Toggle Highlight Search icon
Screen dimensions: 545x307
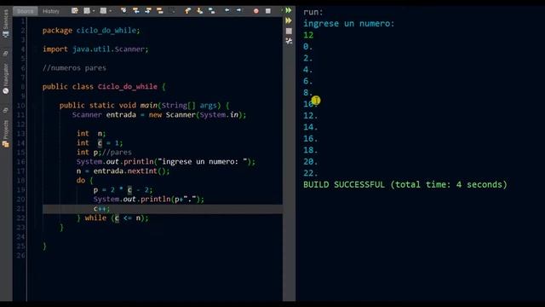coord(159,11)
